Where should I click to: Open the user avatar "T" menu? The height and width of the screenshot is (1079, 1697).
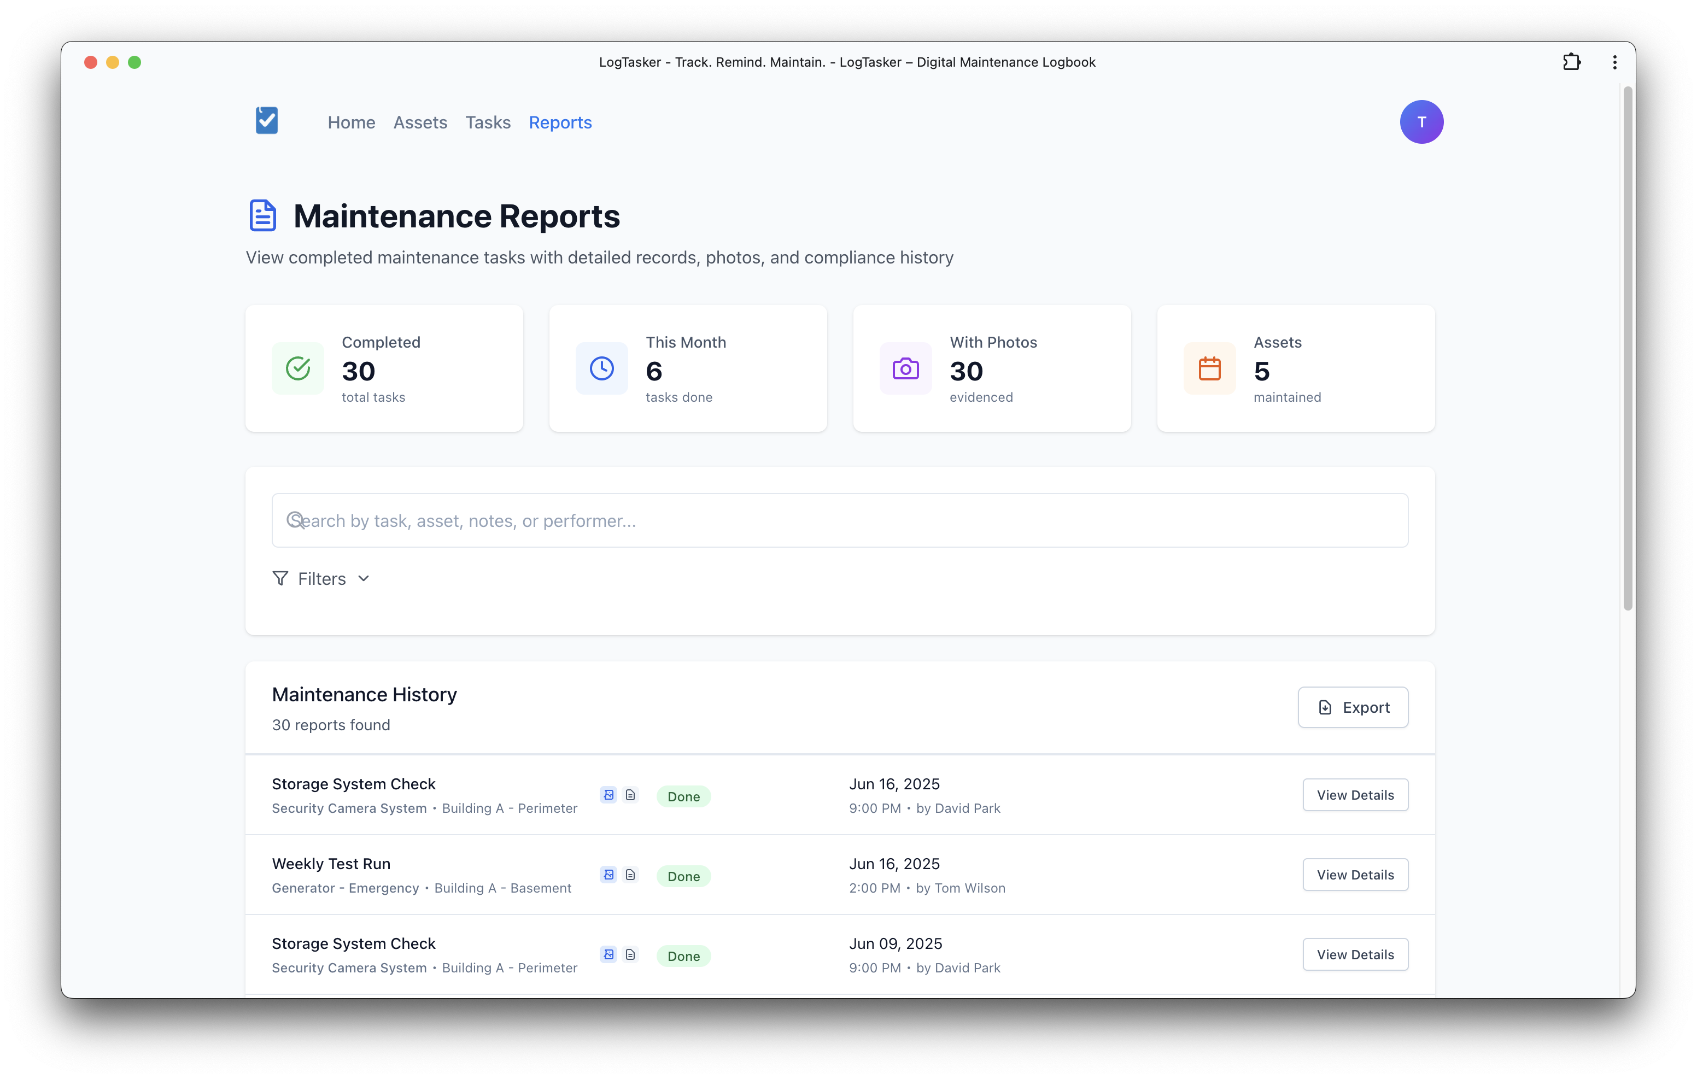[1421, 122]
